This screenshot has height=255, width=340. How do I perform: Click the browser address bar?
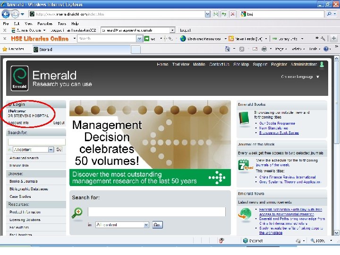tap(117, 14)
